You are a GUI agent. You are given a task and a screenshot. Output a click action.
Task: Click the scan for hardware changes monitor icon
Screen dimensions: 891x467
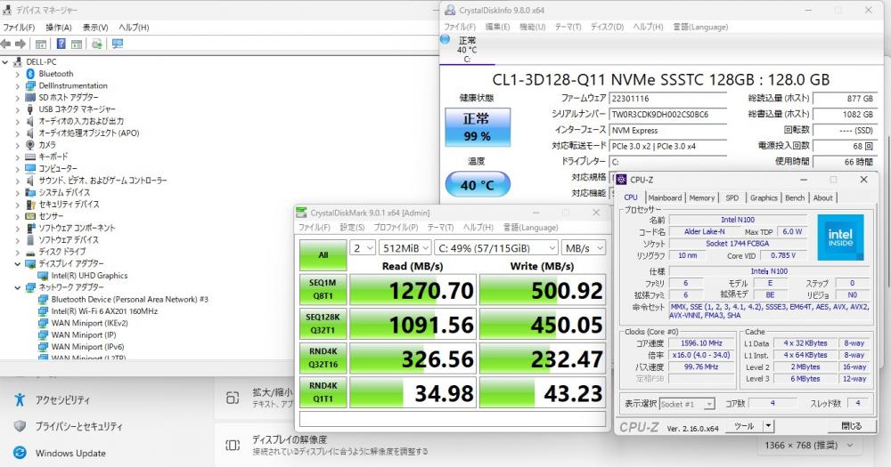[x=118, y=44]
